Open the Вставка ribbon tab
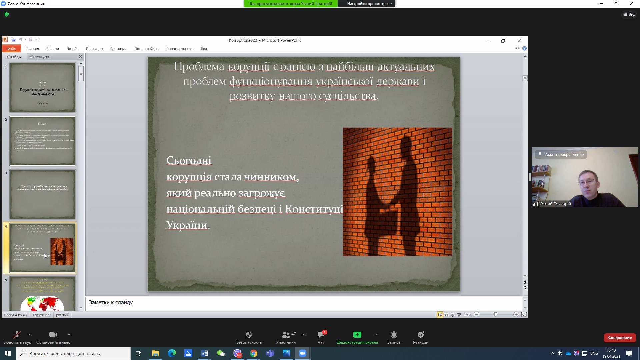Image resolution: width=640 pixels, height=360 pixels. pyautogui.click(x=53, y=49)
